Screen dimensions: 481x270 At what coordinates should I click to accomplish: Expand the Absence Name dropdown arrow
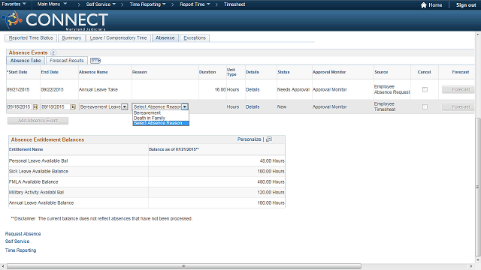click(x=125, y=106)
